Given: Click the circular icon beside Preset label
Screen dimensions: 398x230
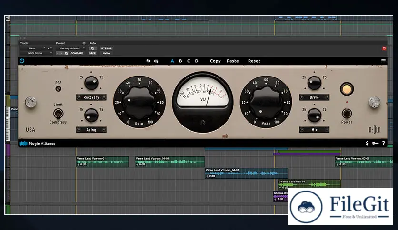Looking at the screenshot, I should coord(84,43).
